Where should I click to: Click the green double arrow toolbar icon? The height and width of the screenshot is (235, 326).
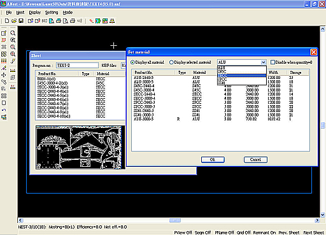pyautogui.click(x=98, y=21)
